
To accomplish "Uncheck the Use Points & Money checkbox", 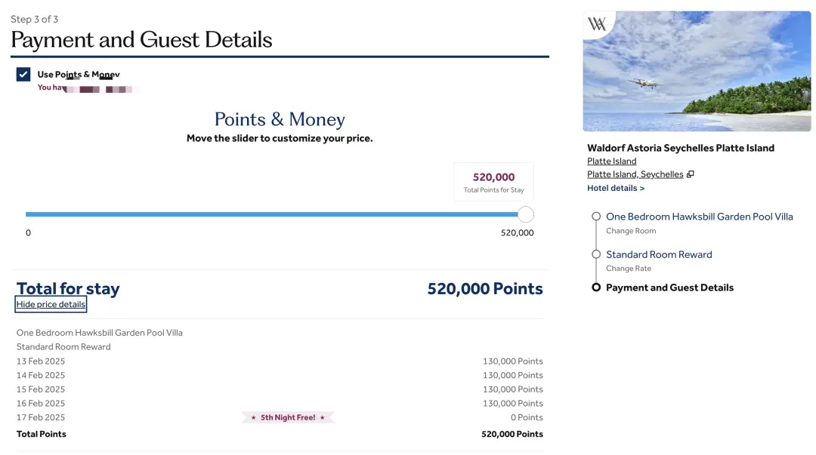I will (23, 74).
